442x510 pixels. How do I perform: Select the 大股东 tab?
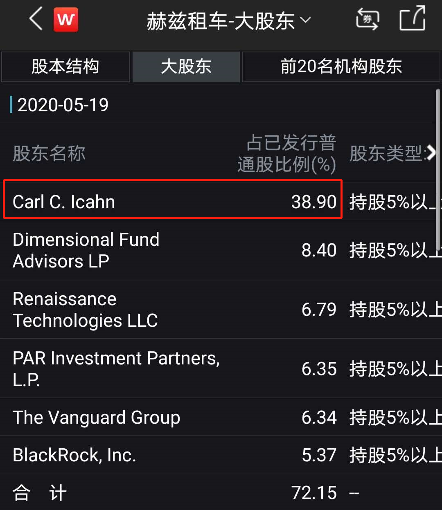(x=186, y=67)
